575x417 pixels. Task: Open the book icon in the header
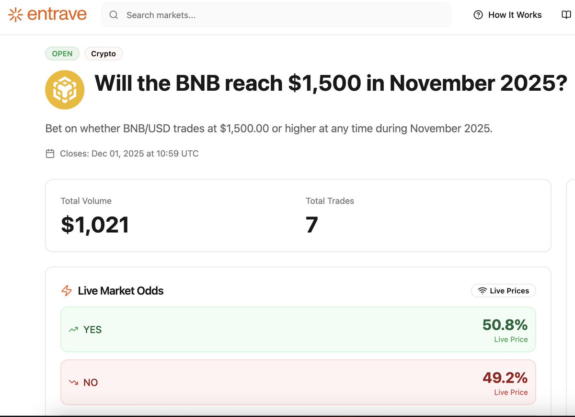[566, 15]
